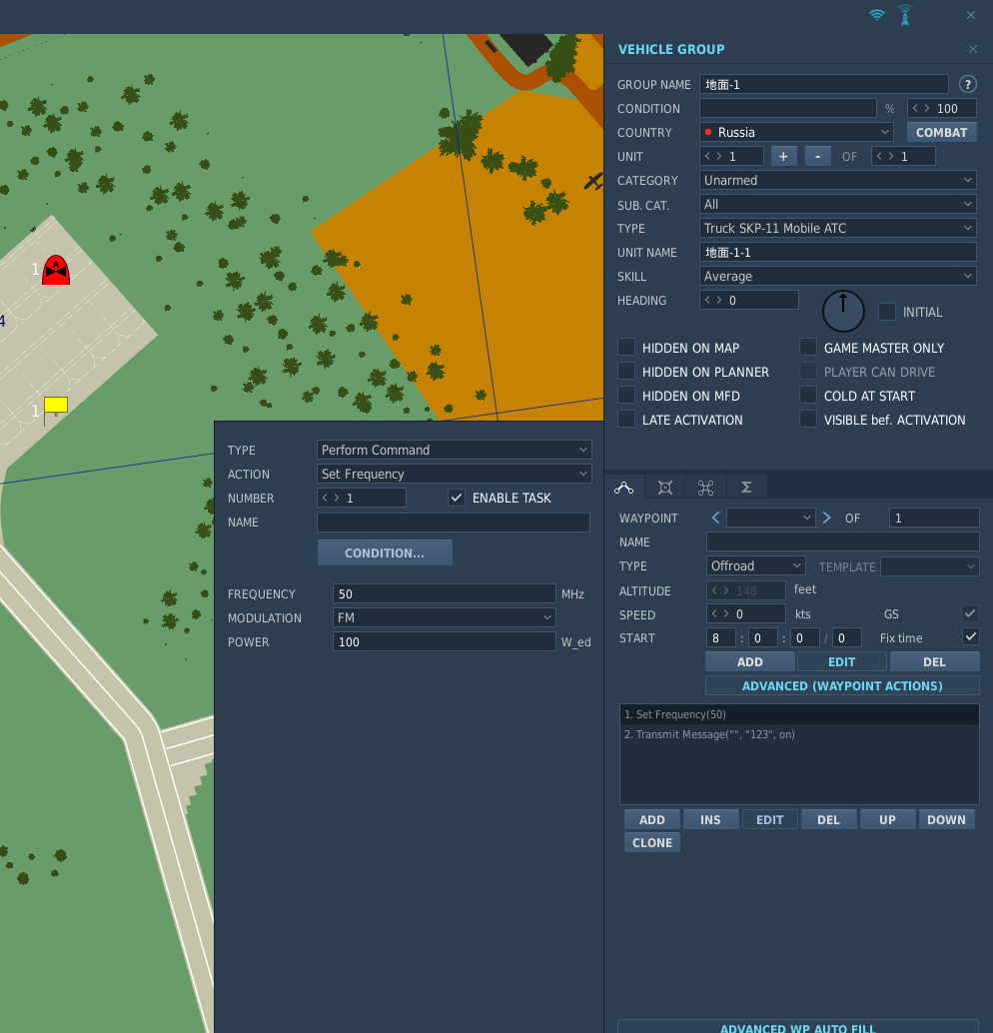Toggle Hidden on MFD checkbox
The width and height of the screenshot is (993, 1033).
[626, 396]
